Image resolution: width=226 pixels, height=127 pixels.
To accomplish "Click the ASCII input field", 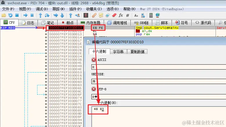I will 158,67.
